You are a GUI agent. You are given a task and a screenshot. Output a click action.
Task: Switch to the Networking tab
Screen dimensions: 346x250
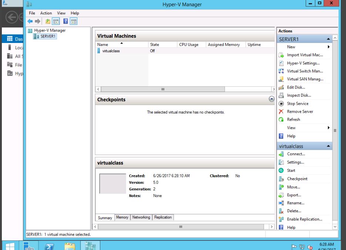click(x=141, y=217)
